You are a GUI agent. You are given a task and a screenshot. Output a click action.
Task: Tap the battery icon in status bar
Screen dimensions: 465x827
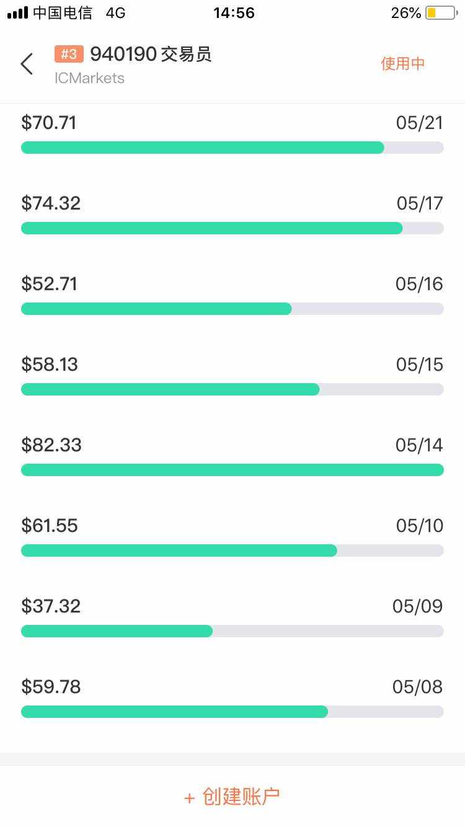pyautogui.click(x=440, y=12)
